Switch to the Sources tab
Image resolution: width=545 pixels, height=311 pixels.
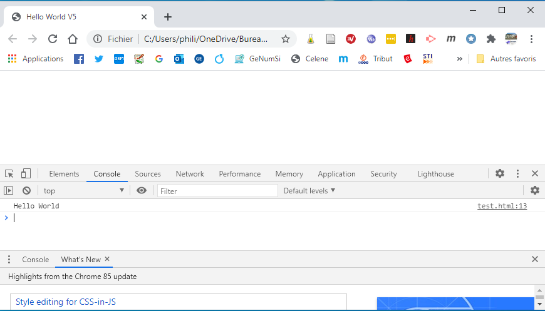(148, 174)
